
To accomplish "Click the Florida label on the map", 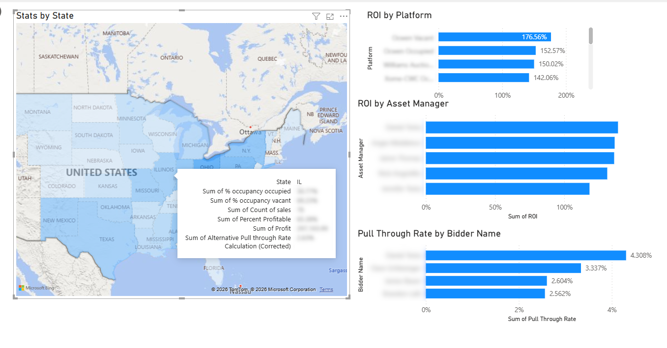I will pyautogui.click(x=214, y=268).
